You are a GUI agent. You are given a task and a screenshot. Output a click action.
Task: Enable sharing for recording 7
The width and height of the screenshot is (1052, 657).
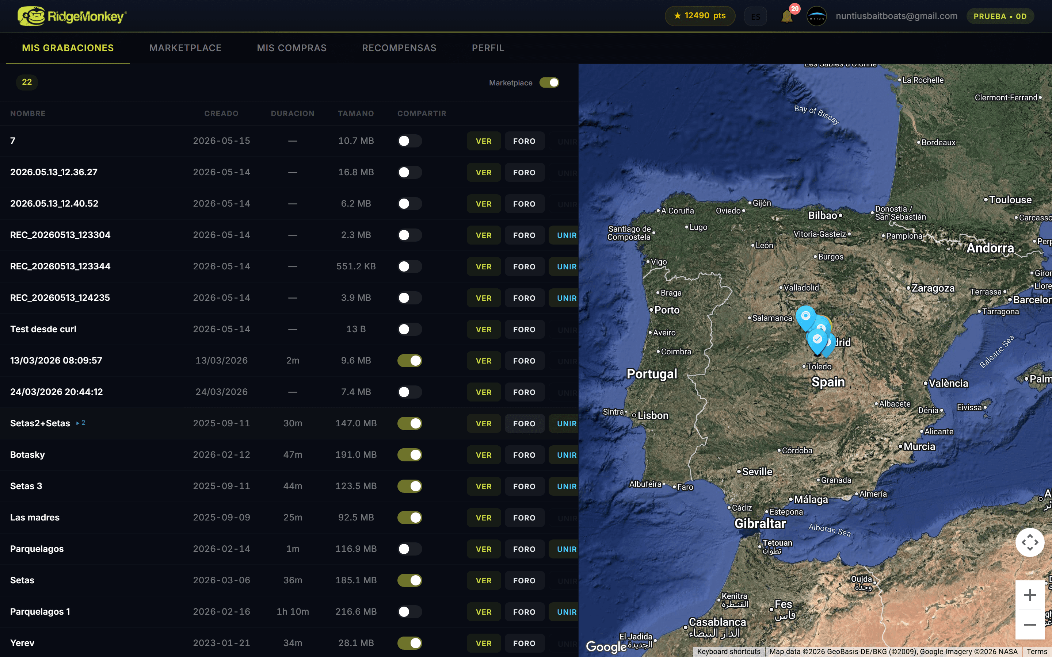tap(409, 141)
